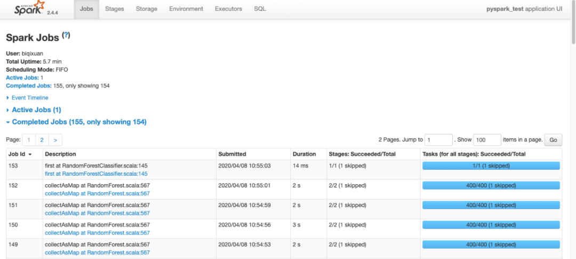576x259 pixels.
Task: Click the Job Id 149 cell
Action: [24, 248]
